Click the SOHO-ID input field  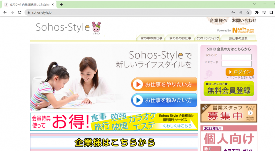point(237,57)
